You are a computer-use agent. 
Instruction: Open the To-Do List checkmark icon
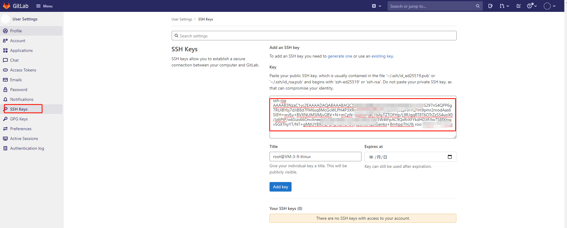(x=519, y=6)
